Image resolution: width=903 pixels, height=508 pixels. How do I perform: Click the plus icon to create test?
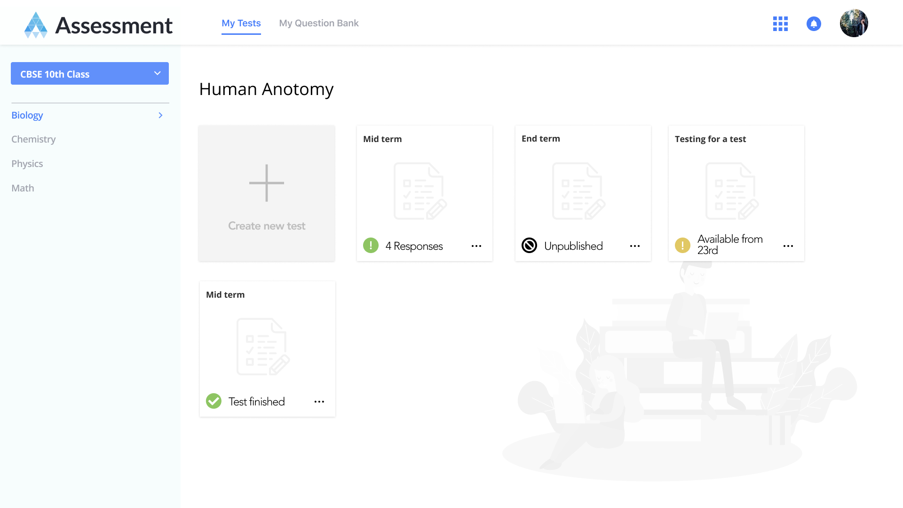[x=267, y=183]
